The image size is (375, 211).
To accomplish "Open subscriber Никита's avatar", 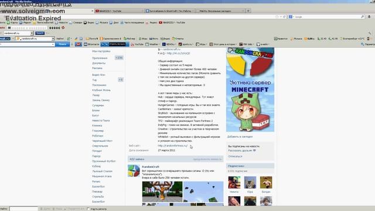I will coord(234,182).
